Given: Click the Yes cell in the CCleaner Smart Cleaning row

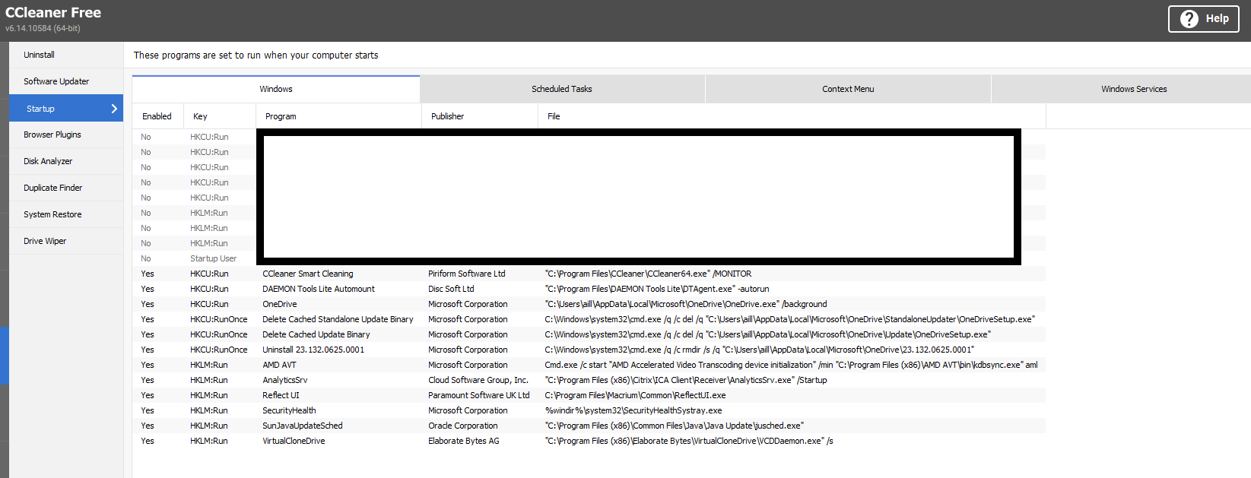Looking at the screenshot, I should coord(148,274).
